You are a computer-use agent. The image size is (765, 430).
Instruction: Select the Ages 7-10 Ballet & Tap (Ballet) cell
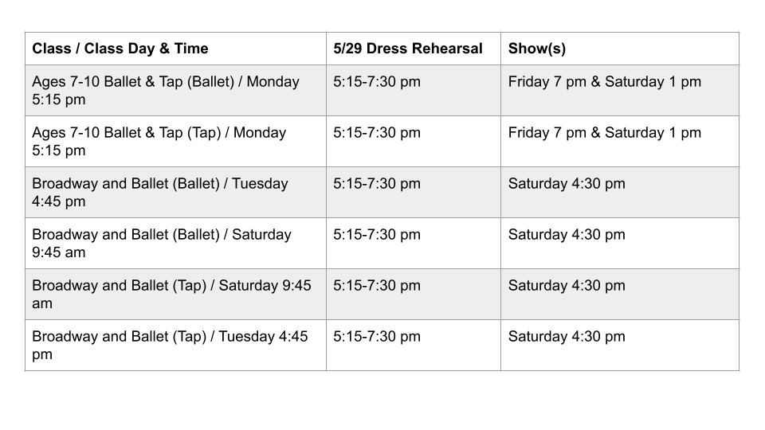(175, 90)
